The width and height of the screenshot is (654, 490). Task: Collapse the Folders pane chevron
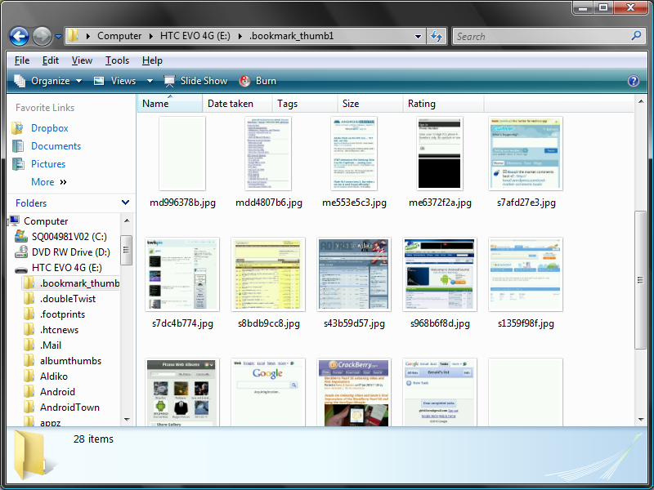[125, 203]
